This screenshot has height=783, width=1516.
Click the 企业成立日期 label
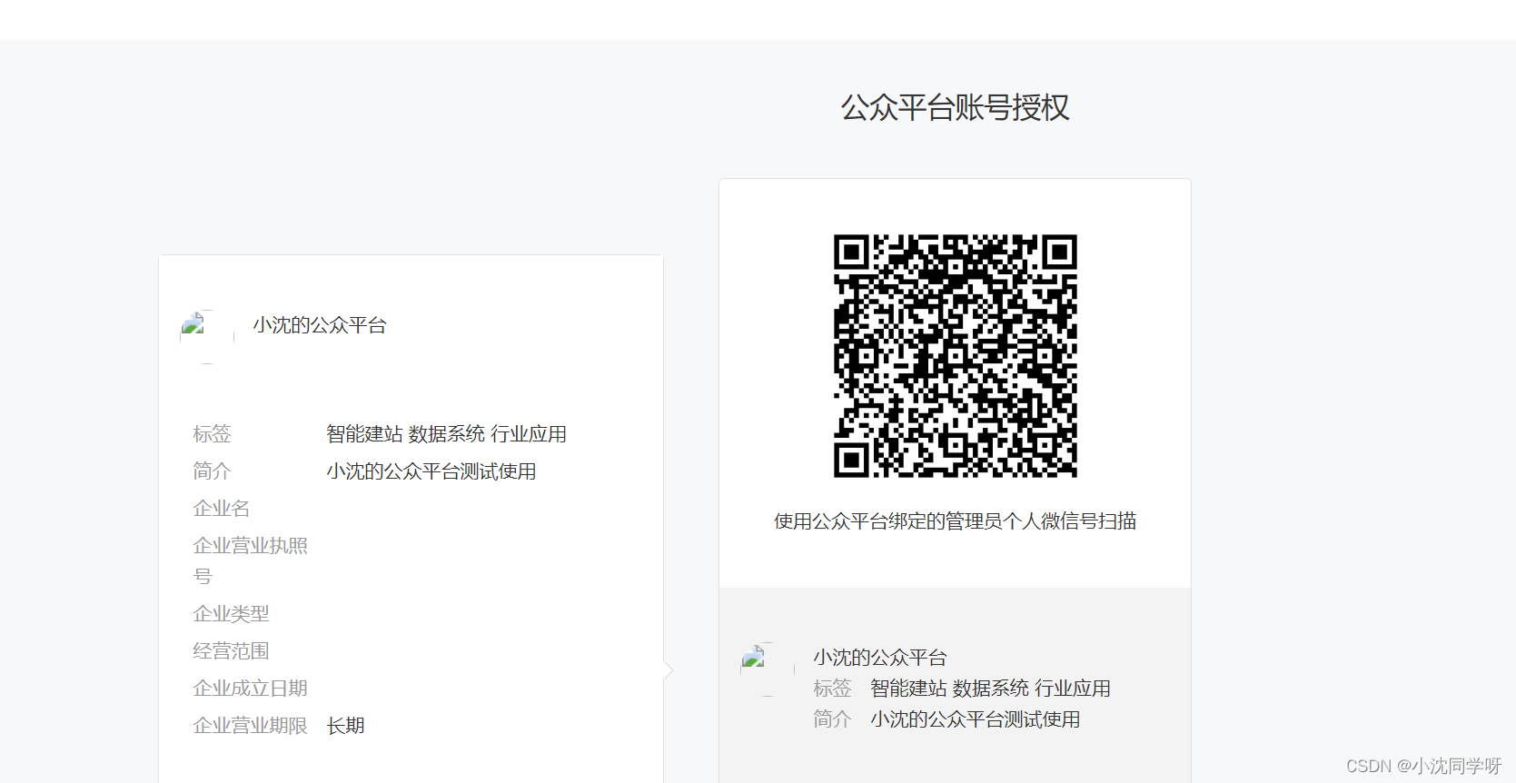coord(250,689)
